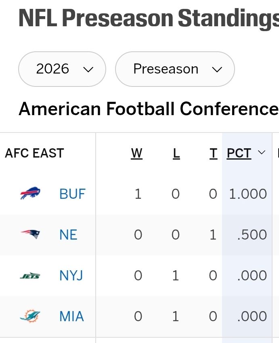Click the chevron in Preseason selector

(217, 69)
